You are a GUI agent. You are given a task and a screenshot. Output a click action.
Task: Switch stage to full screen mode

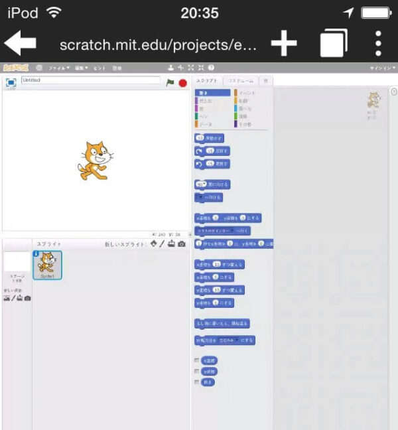pos(11,82)
